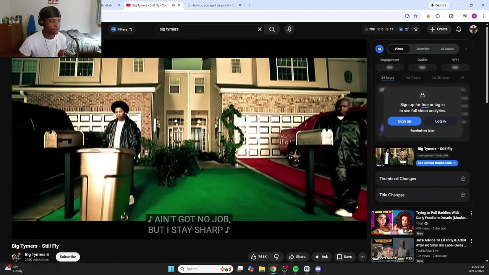489x275 pixels.
Task: Open Discord from the taskbar
Action: coord(318,269)
